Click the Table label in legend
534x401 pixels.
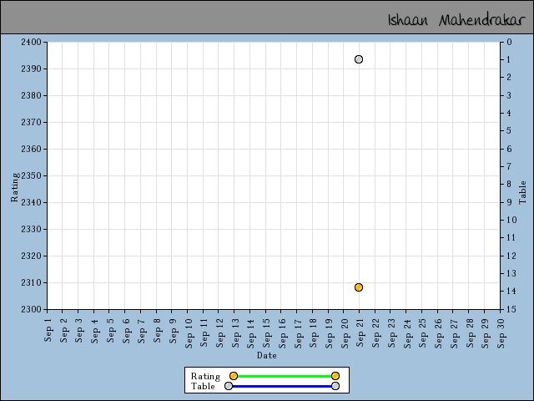203,386
